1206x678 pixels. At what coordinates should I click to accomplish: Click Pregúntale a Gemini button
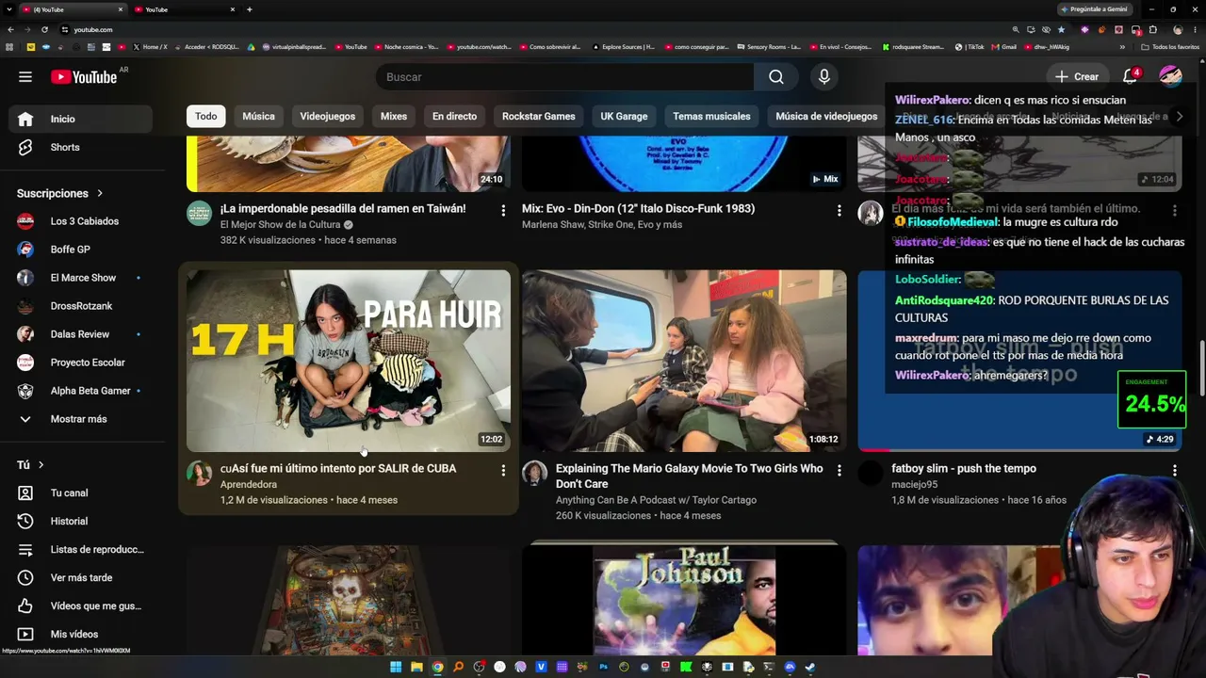click(x=1094, y=9)
